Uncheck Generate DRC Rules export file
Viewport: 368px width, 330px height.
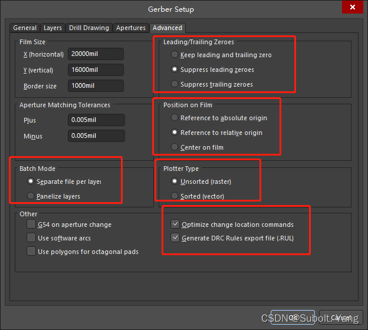pos(175,238)
